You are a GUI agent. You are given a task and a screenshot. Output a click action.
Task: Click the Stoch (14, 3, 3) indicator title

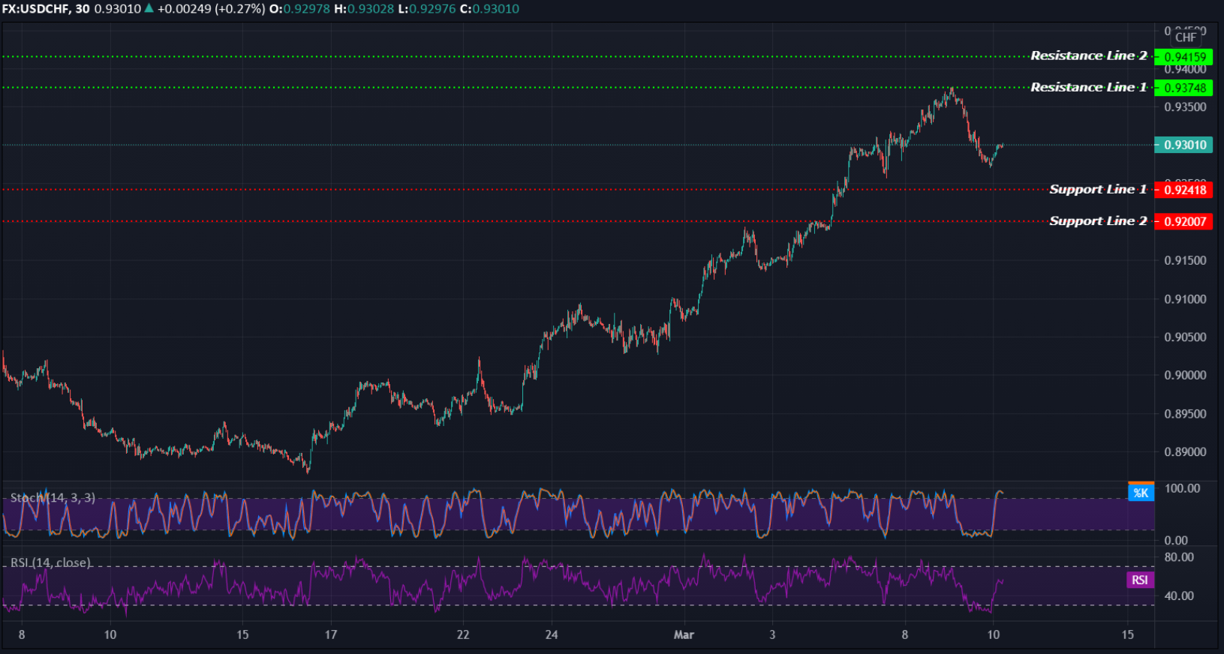(53, 497)
